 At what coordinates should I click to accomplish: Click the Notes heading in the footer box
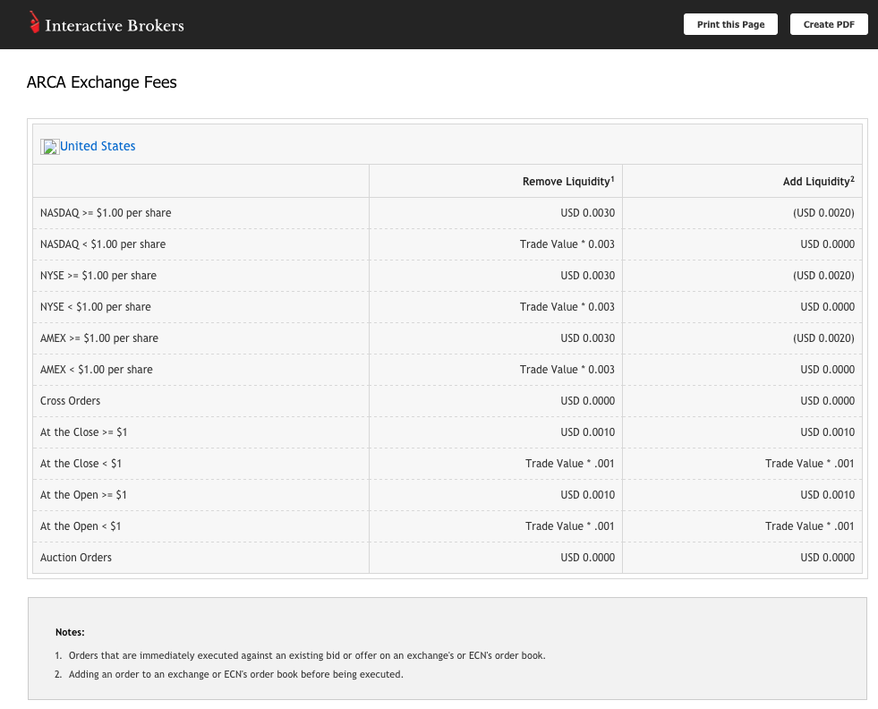(x=70, y=632)
